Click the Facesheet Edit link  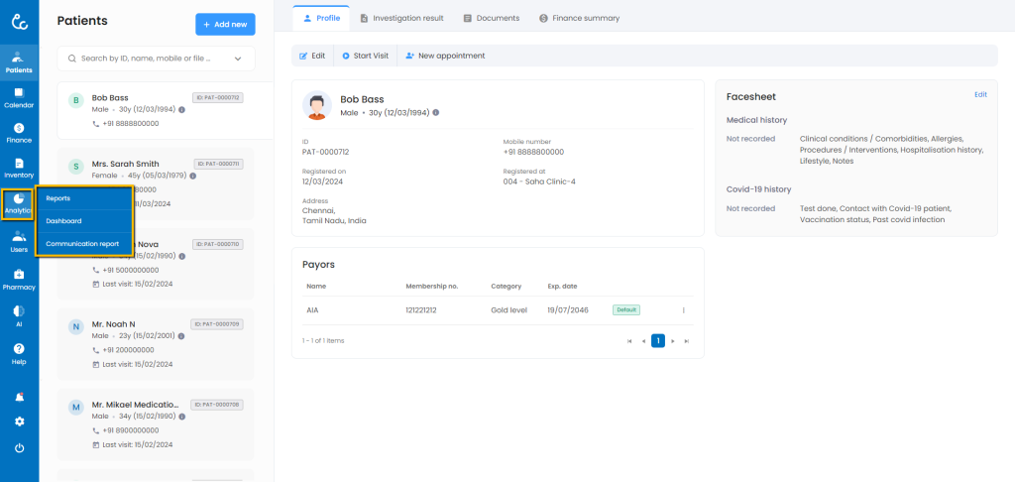point(980,95)
